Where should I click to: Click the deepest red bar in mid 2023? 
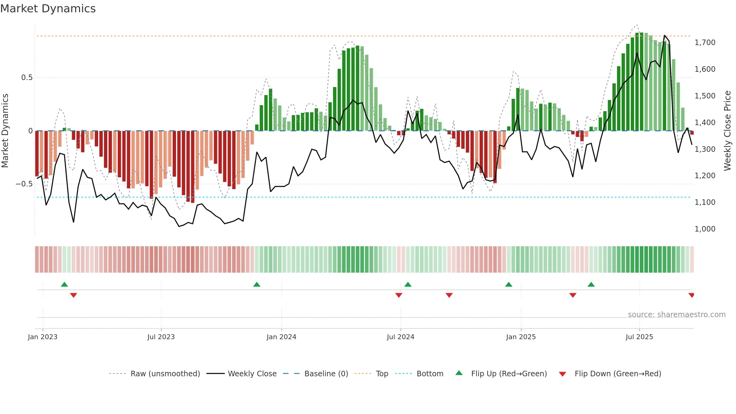[193, 167]
